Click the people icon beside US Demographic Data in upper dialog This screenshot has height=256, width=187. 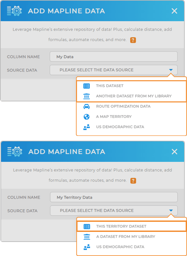[86, 127]
